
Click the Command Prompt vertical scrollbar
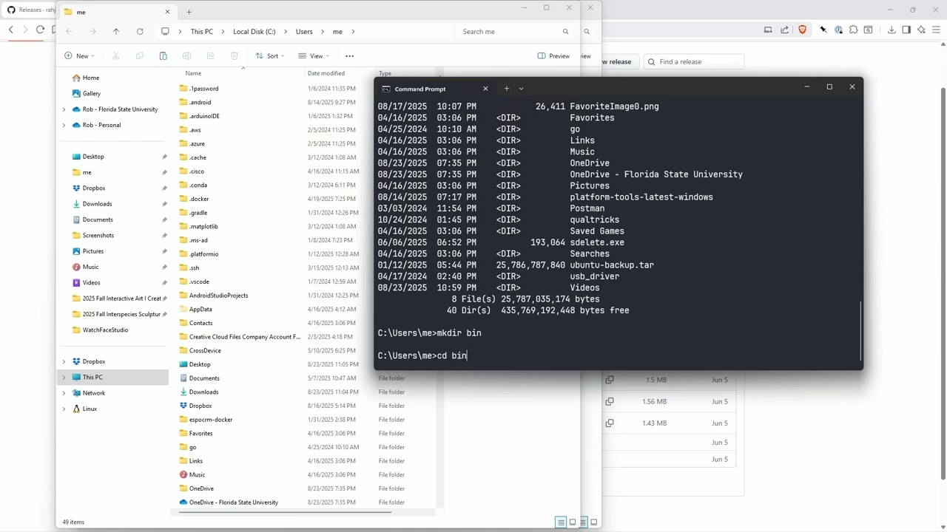pyautogui.click(x=860, y=331)
